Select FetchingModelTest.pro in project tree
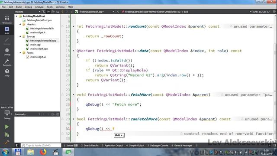Screen dimensions: 277x156 point(39,20)
